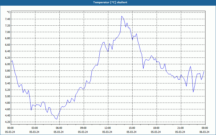Click the 7,40 y-axis value
This screenshot has height=135, width=216.
pos(8,19)
